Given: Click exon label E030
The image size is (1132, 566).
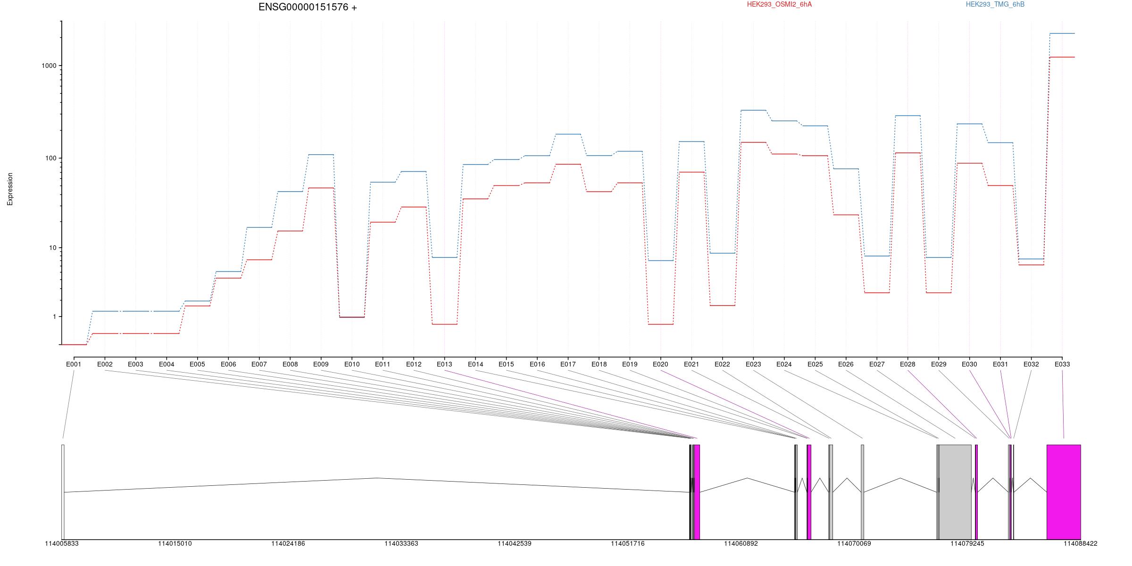Looking at the screenshot, I should tap(969, 364).
